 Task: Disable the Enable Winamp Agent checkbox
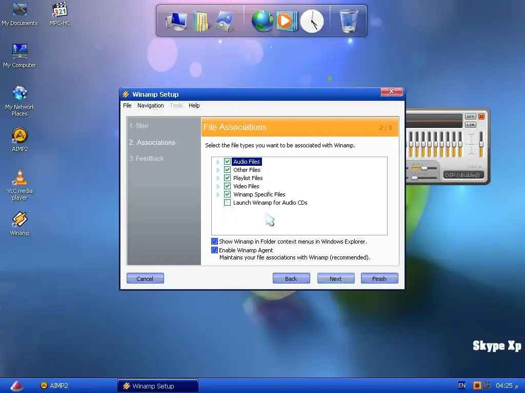point(215,250)
